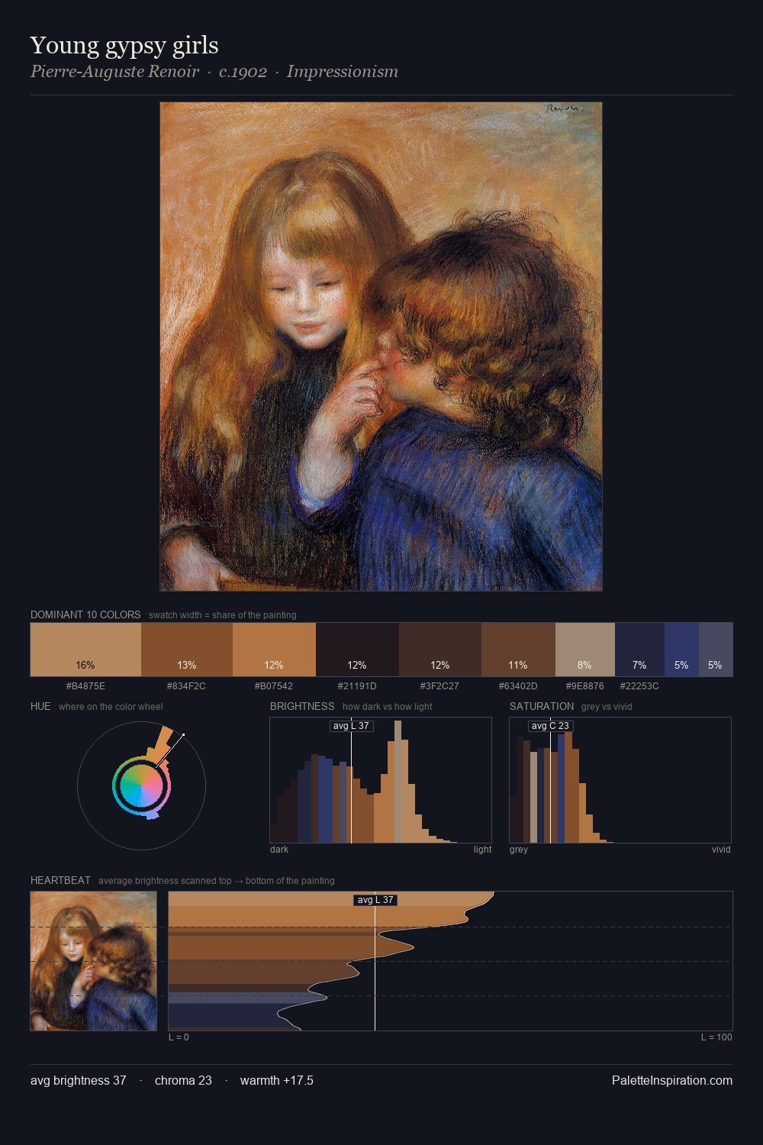The height and width of the screenshot is (1145, 763).
Task: Click the '#63402D' hex code label
Action: point(518,686)
